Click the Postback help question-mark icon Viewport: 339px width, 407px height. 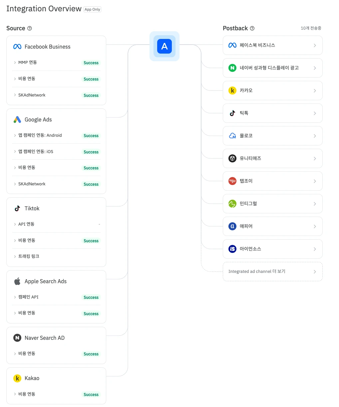252,29
